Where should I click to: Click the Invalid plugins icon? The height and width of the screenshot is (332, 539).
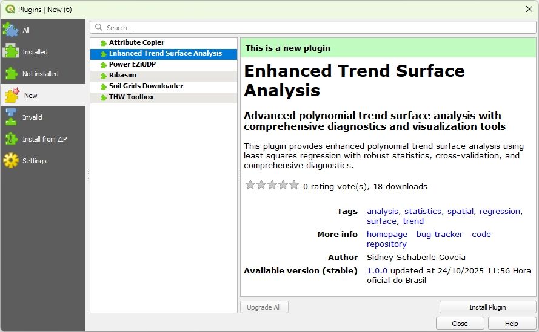(x=11, y=117)
